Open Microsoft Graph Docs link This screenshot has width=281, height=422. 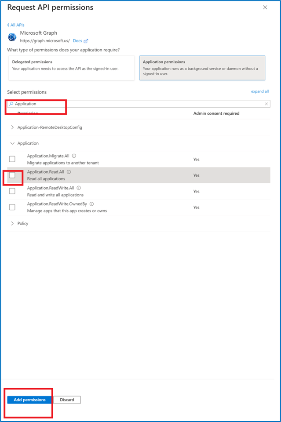click(x=77, y=41)
